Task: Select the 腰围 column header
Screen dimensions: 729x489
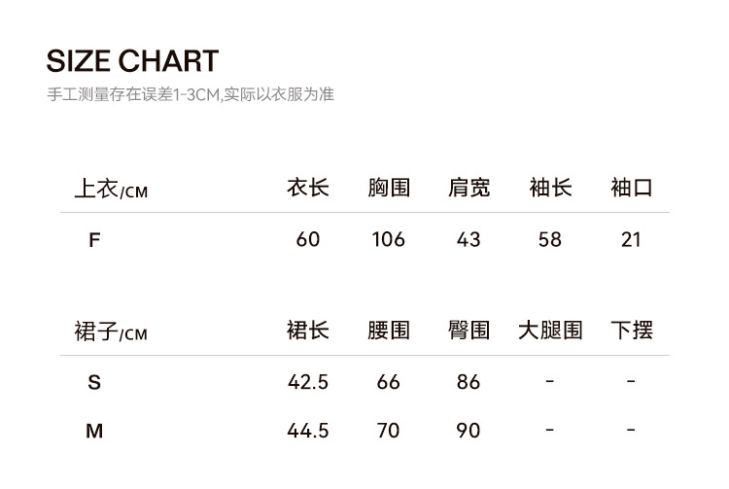Action: (388, 331)
